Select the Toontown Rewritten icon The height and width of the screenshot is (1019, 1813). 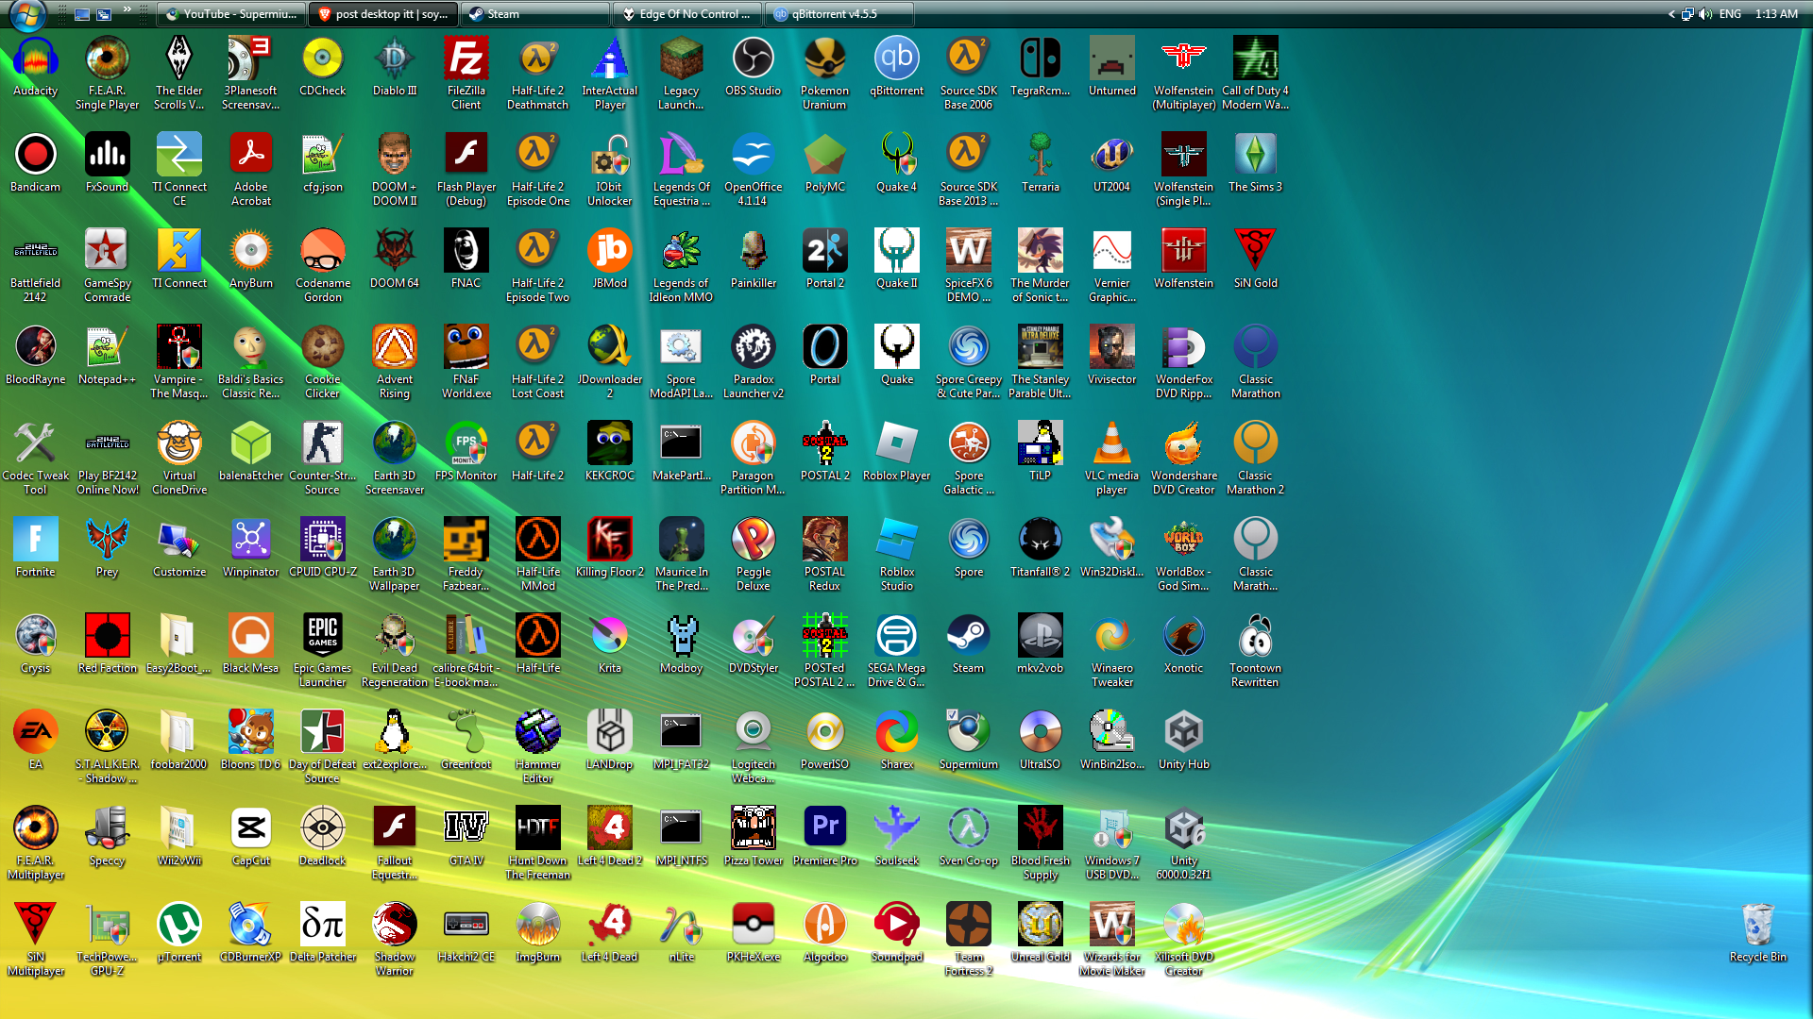pos(1256,651)
